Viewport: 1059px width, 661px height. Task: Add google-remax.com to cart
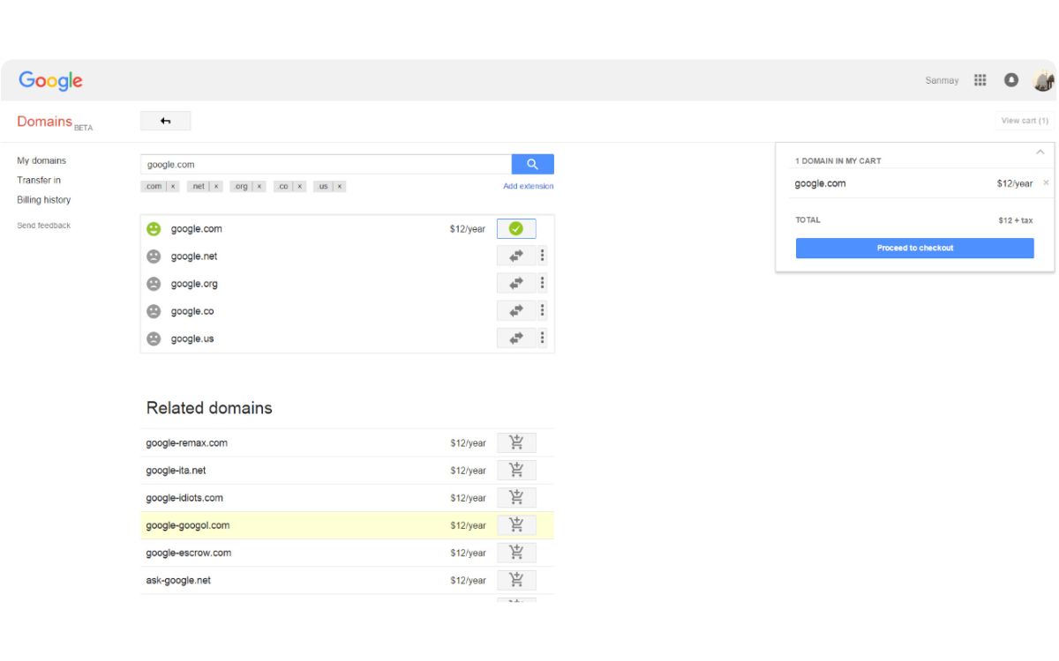[x=516, y=443]
